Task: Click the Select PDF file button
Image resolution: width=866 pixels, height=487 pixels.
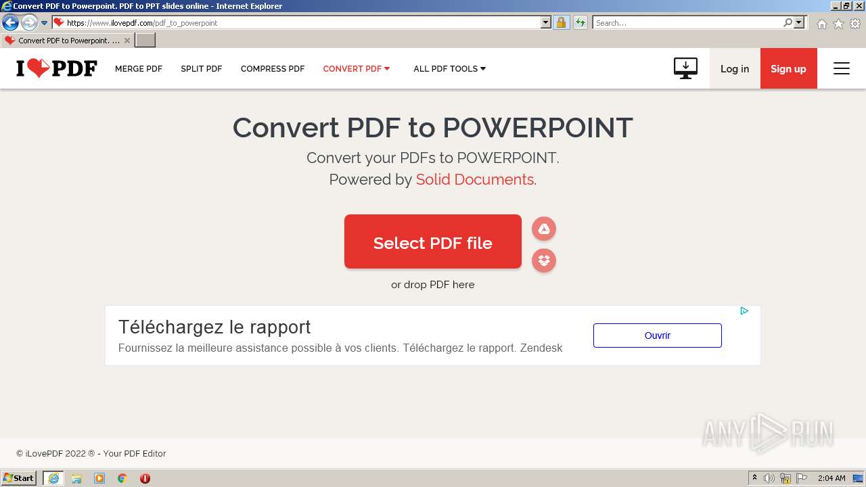Action: tap(433, 241)
